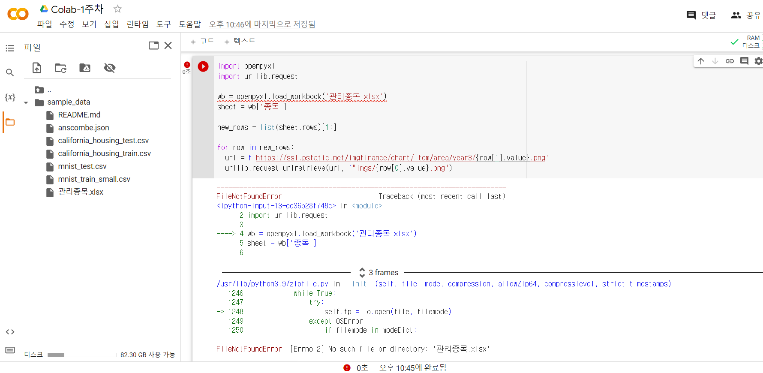The image size is (763, 373).
Task: Select the files folder sidebar icon
Action: coord(10,122)
